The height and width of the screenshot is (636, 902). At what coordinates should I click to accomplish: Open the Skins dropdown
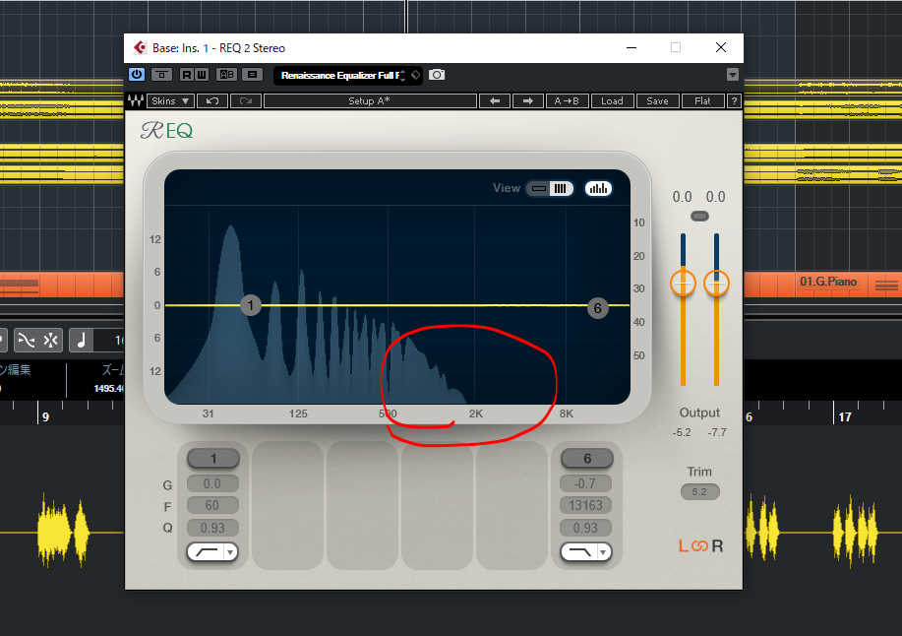pos(170,100)
